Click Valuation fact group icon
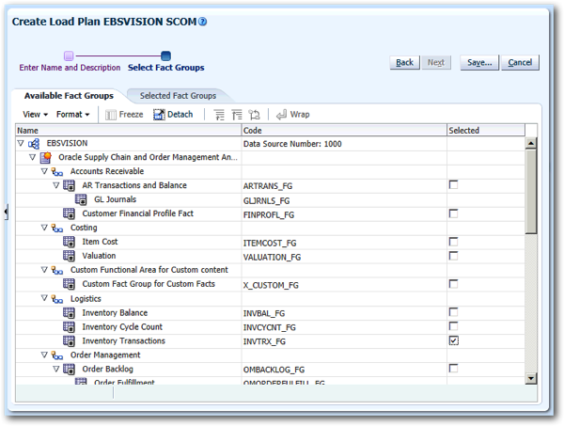The height and width of the screenshot is (426, 564). (69, 256)
